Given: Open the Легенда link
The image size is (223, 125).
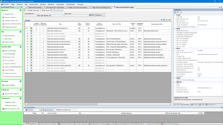Looking at the screenshot, I should pos(28,20).
